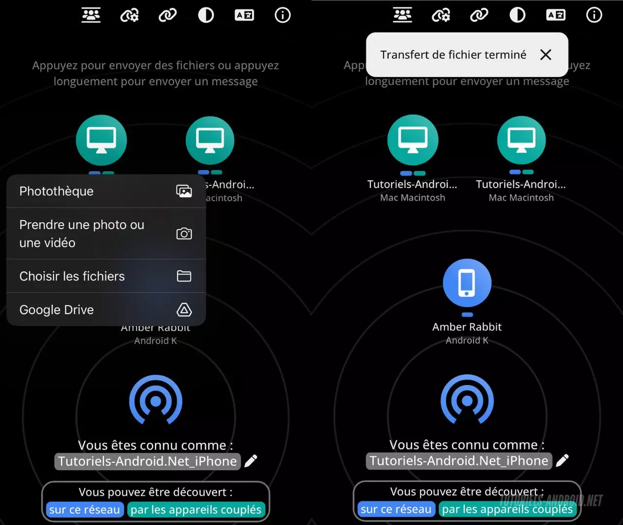Click "Vous pouvez être découvert :" text, left screen
623x525 pixels.
tap(156, 492)
